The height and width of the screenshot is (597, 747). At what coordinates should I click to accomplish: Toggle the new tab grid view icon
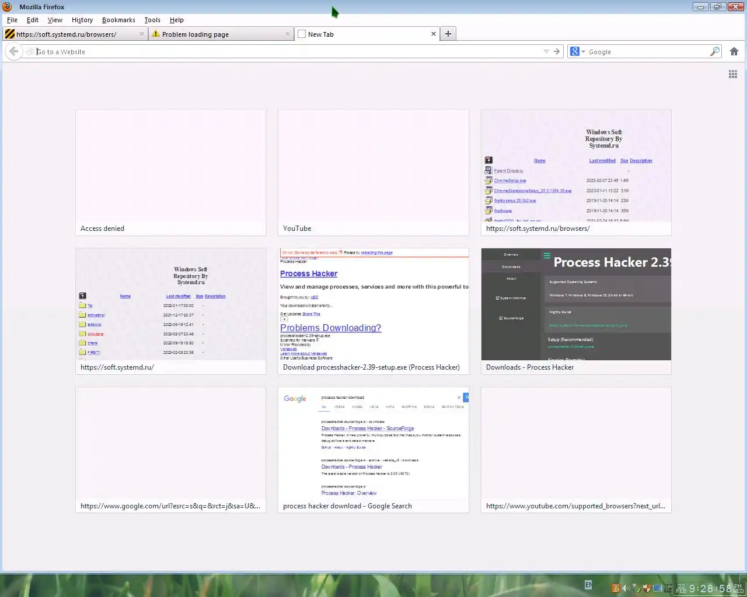pyautogui.click(x=733, y=74)
